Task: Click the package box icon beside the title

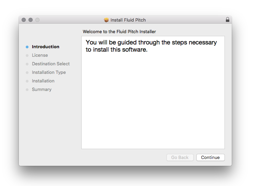Action: tap(106, 20)
